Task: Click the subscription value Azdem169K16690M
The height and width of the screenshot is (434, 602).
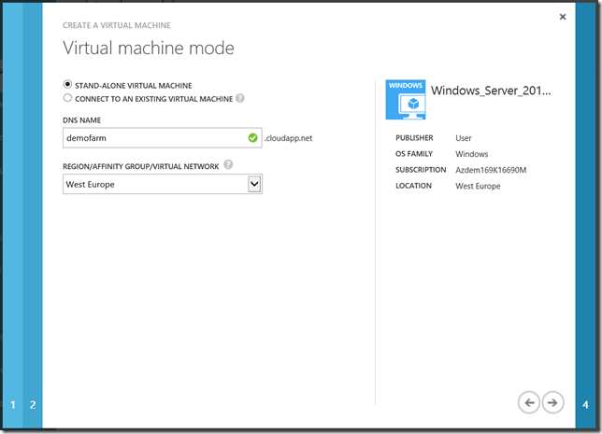Action: (x=491, y=170)
